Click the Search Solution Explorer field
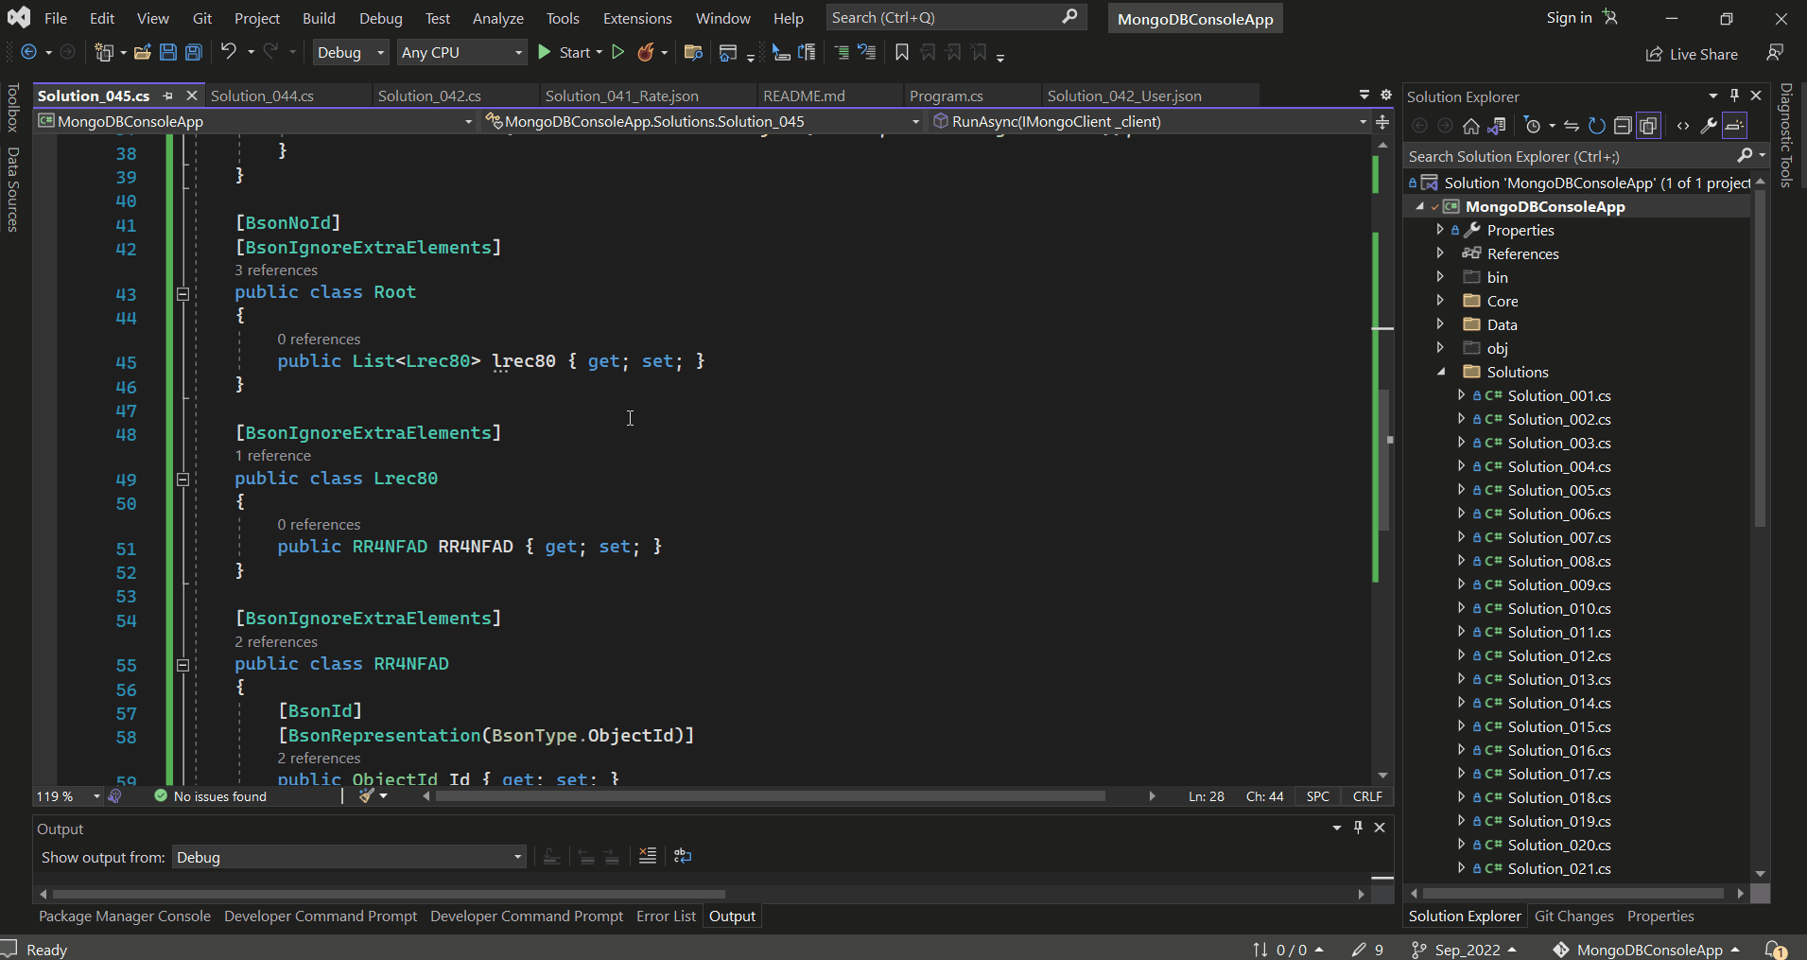 pos(1568,156)
